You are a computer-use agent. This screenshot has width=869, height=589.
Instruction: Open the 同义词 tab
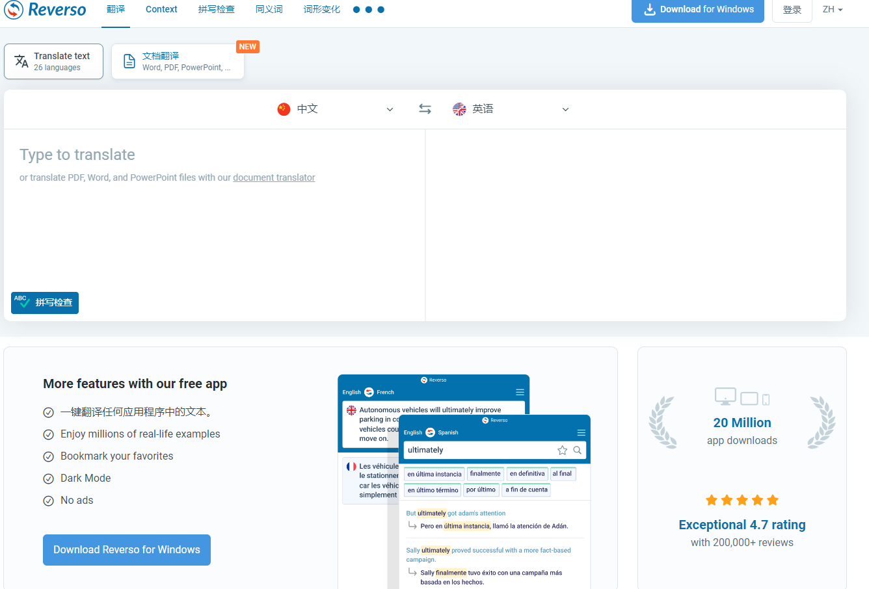269,10
